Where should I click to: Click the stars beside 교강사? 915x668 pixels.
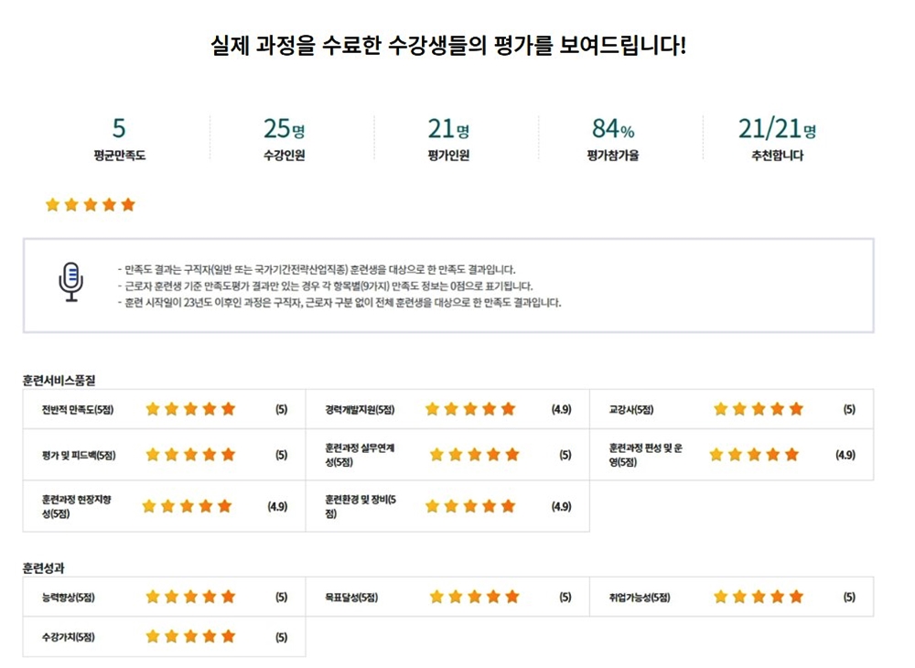coord(758,409)
